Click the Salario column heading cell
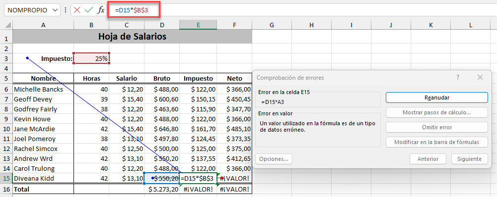 click(x=127, y=78)
